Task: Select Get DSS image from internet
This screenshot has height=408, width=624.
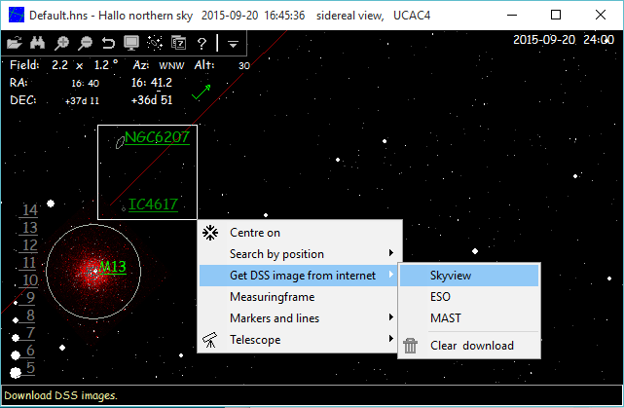Action: [x=300, y=276]
